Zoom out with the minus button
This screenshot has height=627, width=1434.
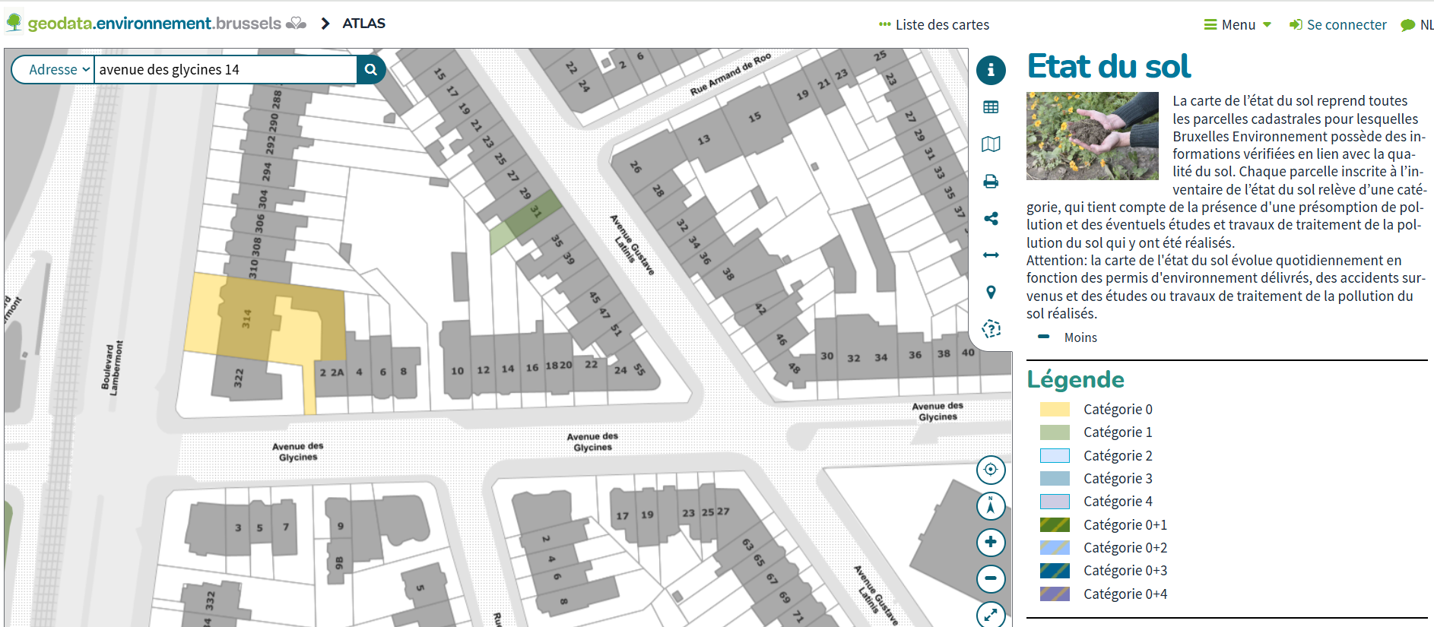[x=991, y=579]
